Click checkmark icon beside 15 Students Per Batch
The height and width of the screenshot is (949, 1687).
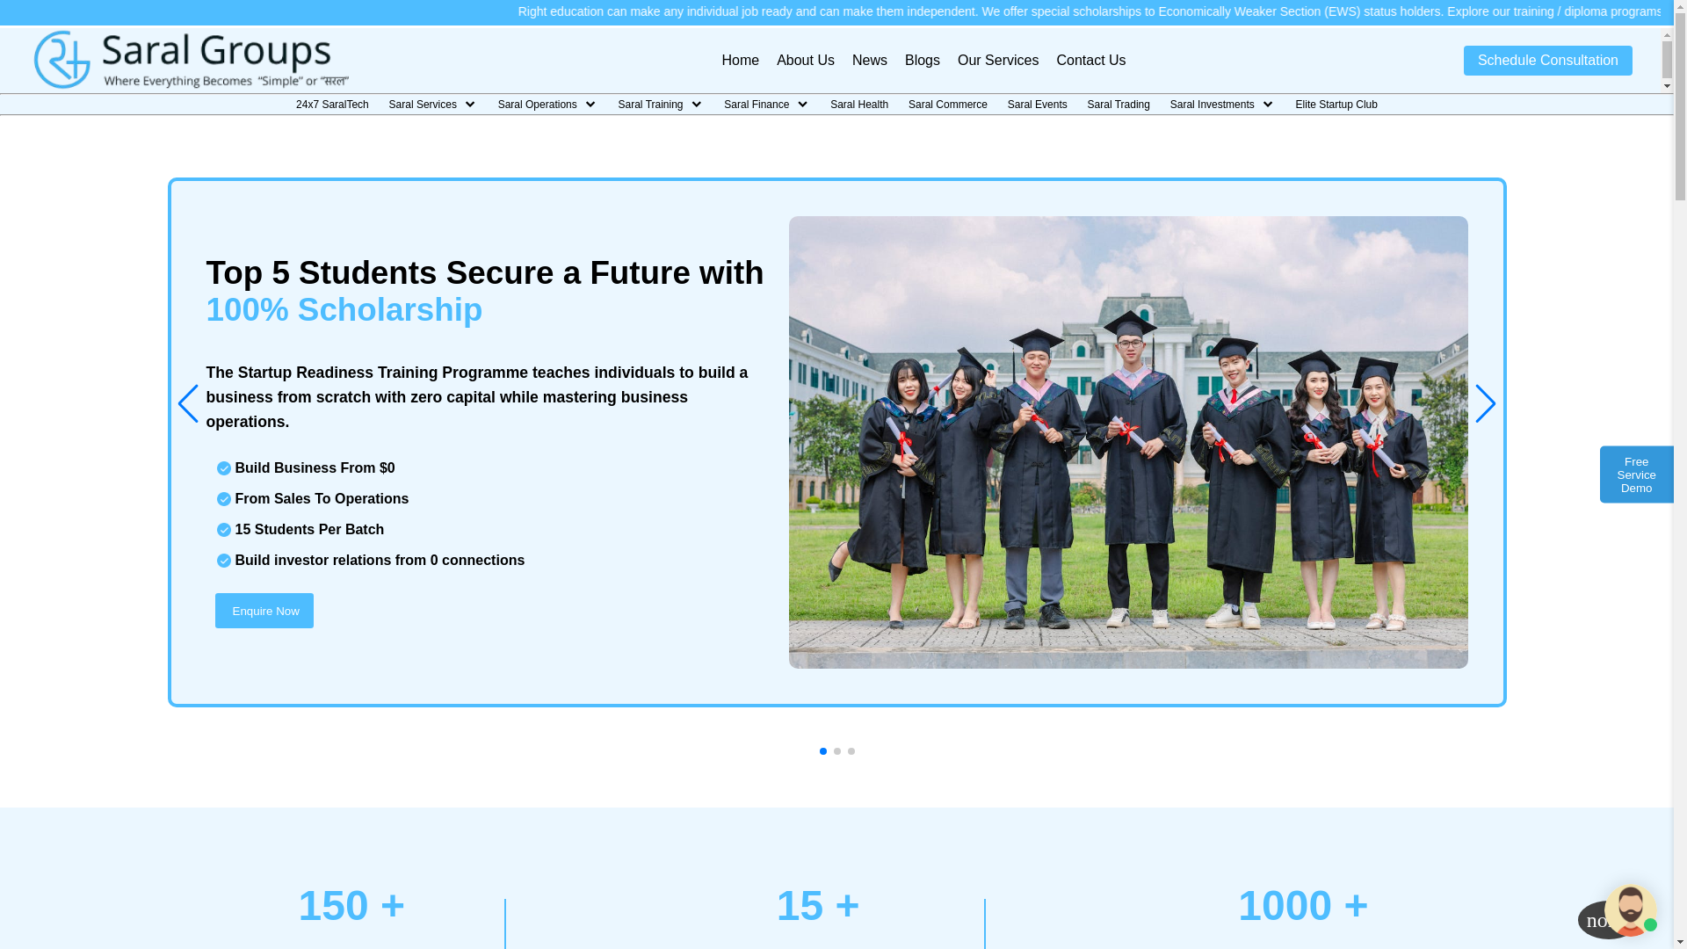pyautogui.click(x=223, y=530)
